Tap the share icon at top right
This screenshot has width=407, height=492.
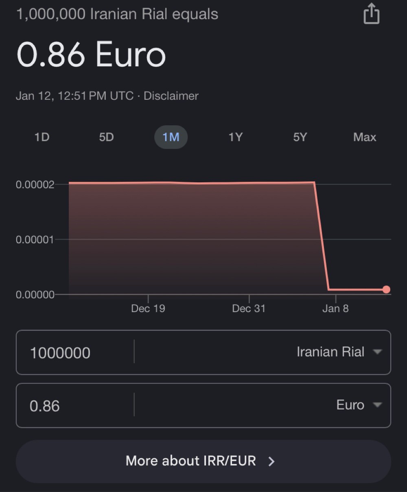point(371,13)
